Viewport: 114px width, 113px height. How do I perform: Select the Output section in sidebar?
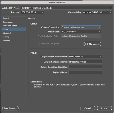[x=14, y=29]
